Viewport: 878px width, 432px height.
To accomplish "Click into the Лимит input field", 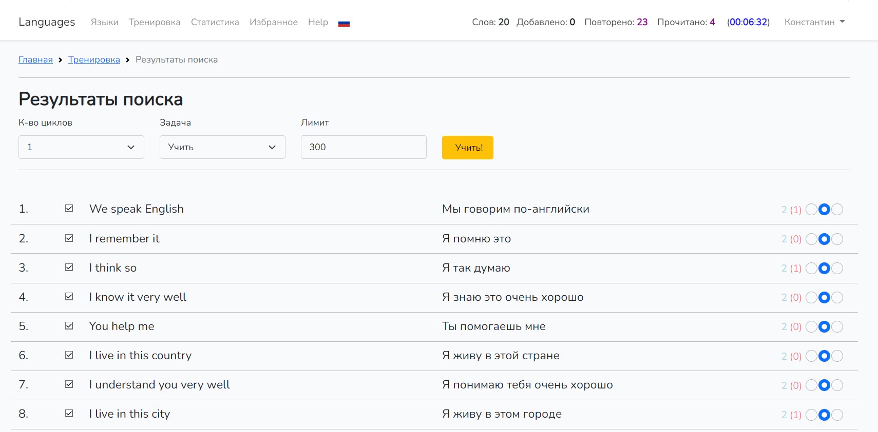I will click(x=364, y=147).
